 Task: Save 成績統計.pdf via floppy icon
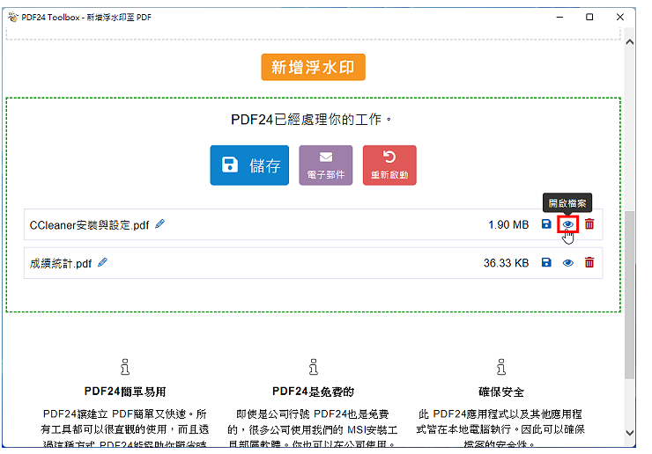click(546, 262)
